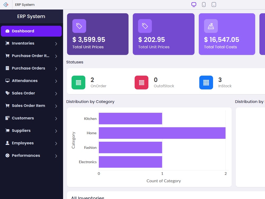The height and width of the screenshot is (199, 265).
Task: Open the Attendances menu item
Action: tap(25, 81)
